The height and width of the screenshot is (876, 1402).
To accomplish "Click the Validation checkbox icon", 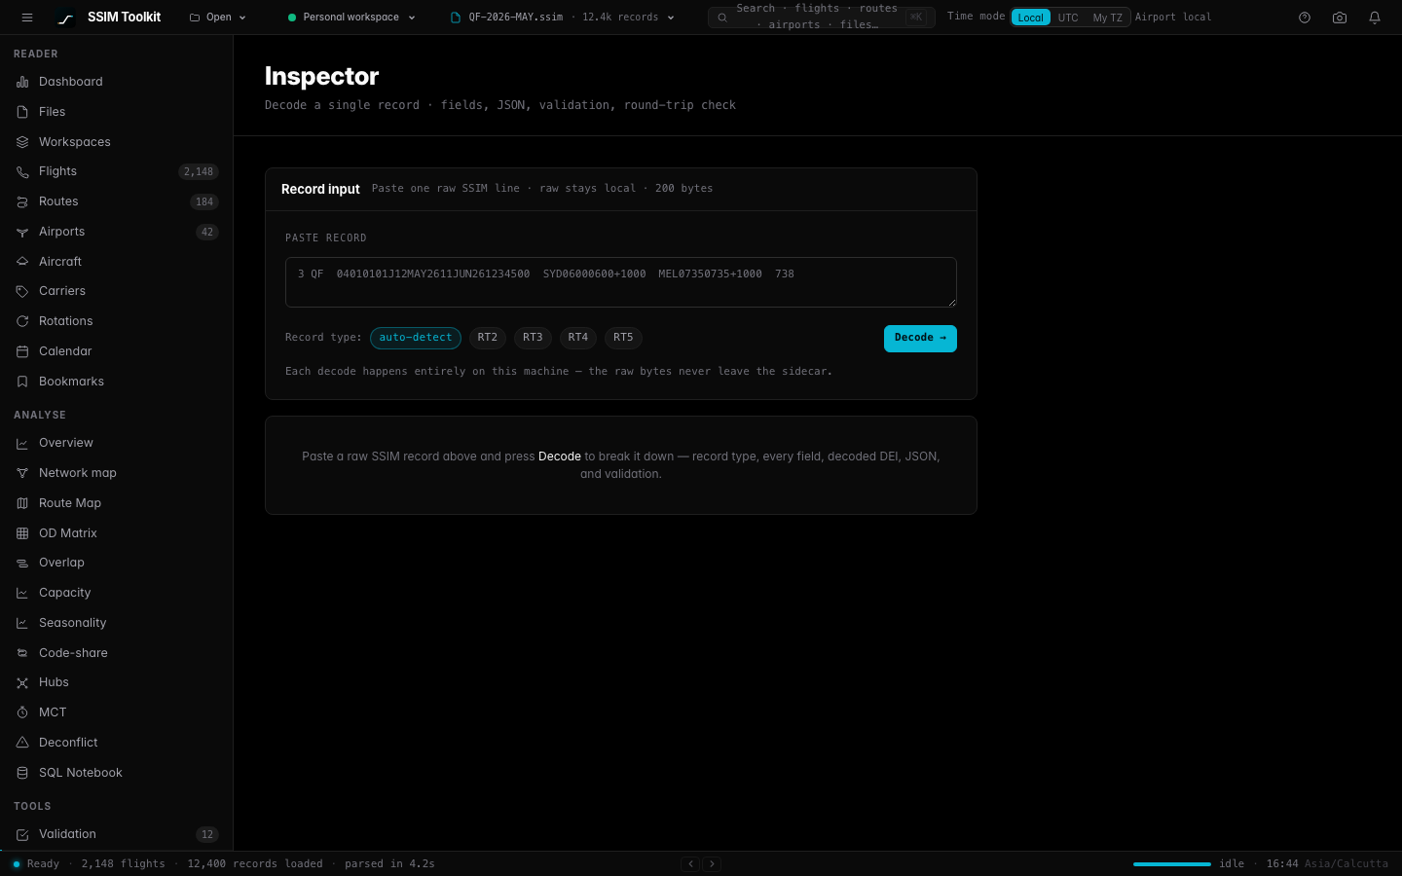I will (x=22, y=834).
